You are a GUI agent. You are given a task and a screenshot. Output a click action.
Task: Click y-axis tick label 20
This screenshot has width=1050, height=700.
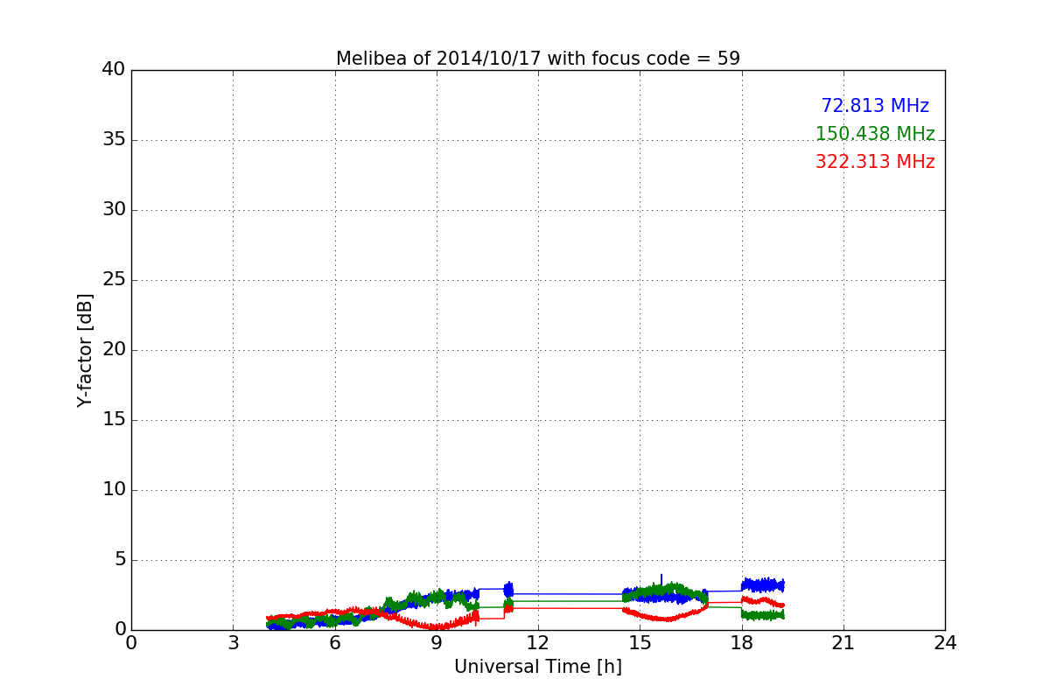[x=113, y=350]
